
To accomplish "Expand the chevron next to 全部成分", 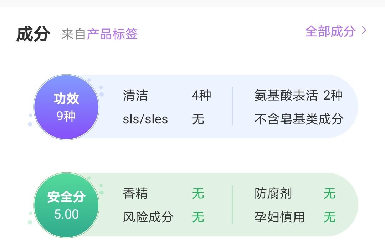I will click(364, 31).
